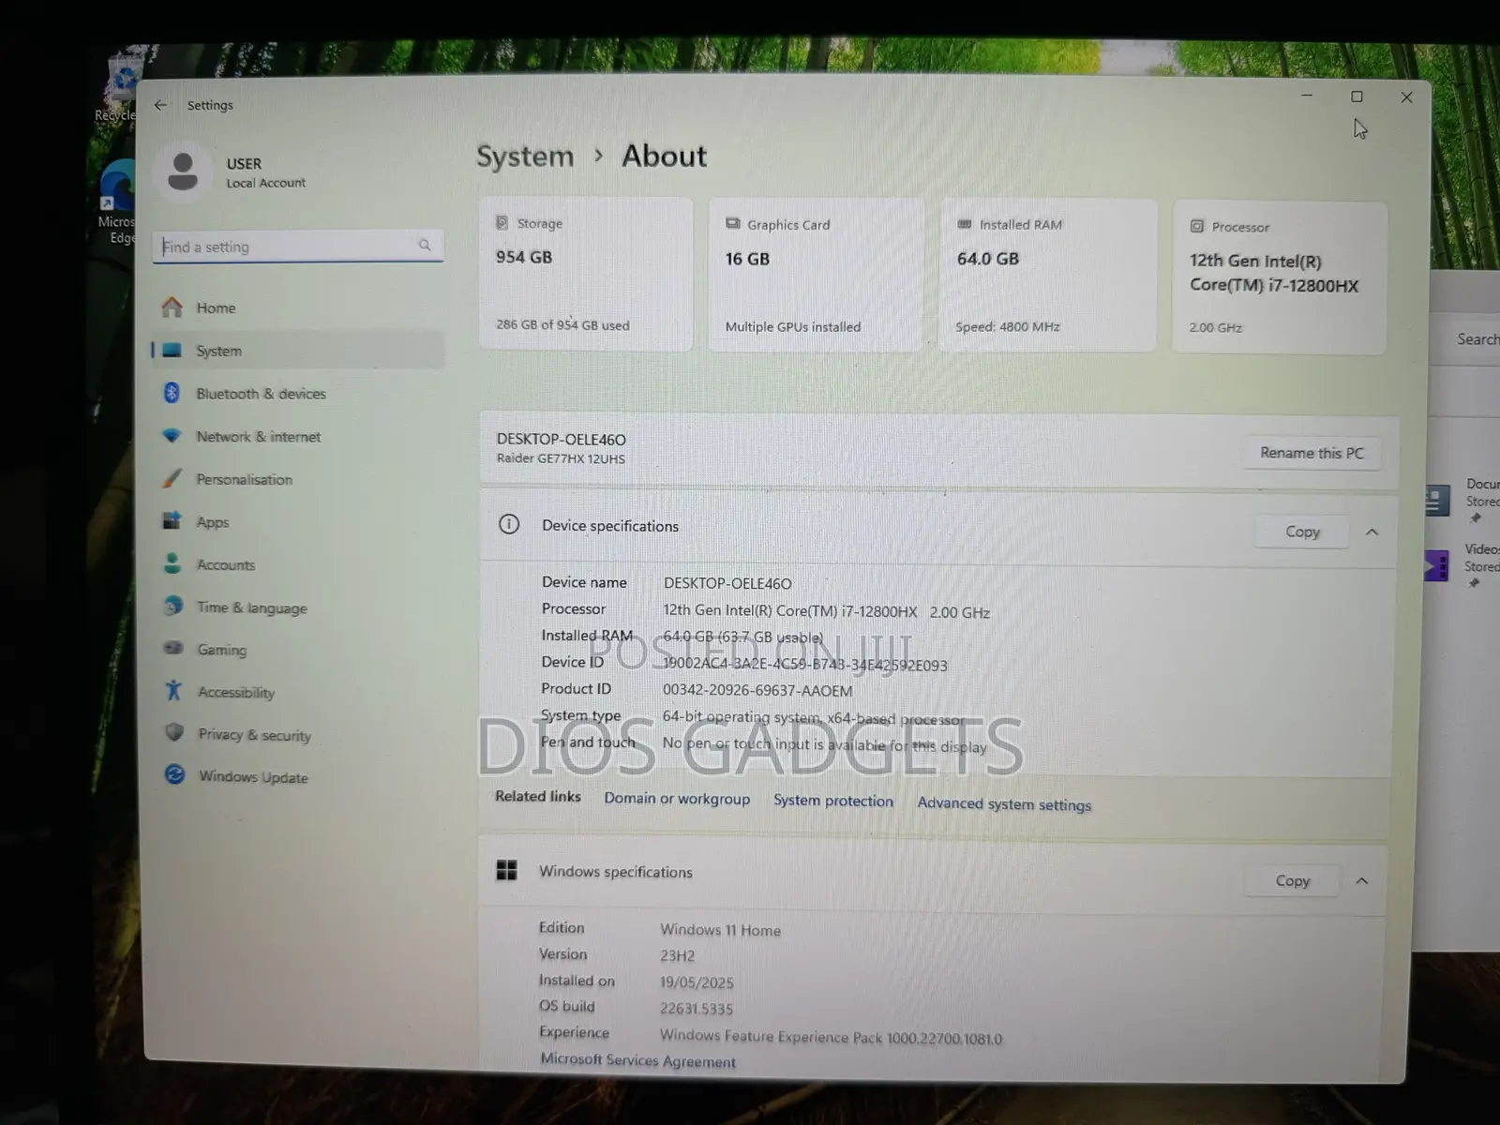Open Microsoft Edge desktop shortcut

tap(119, 202)
